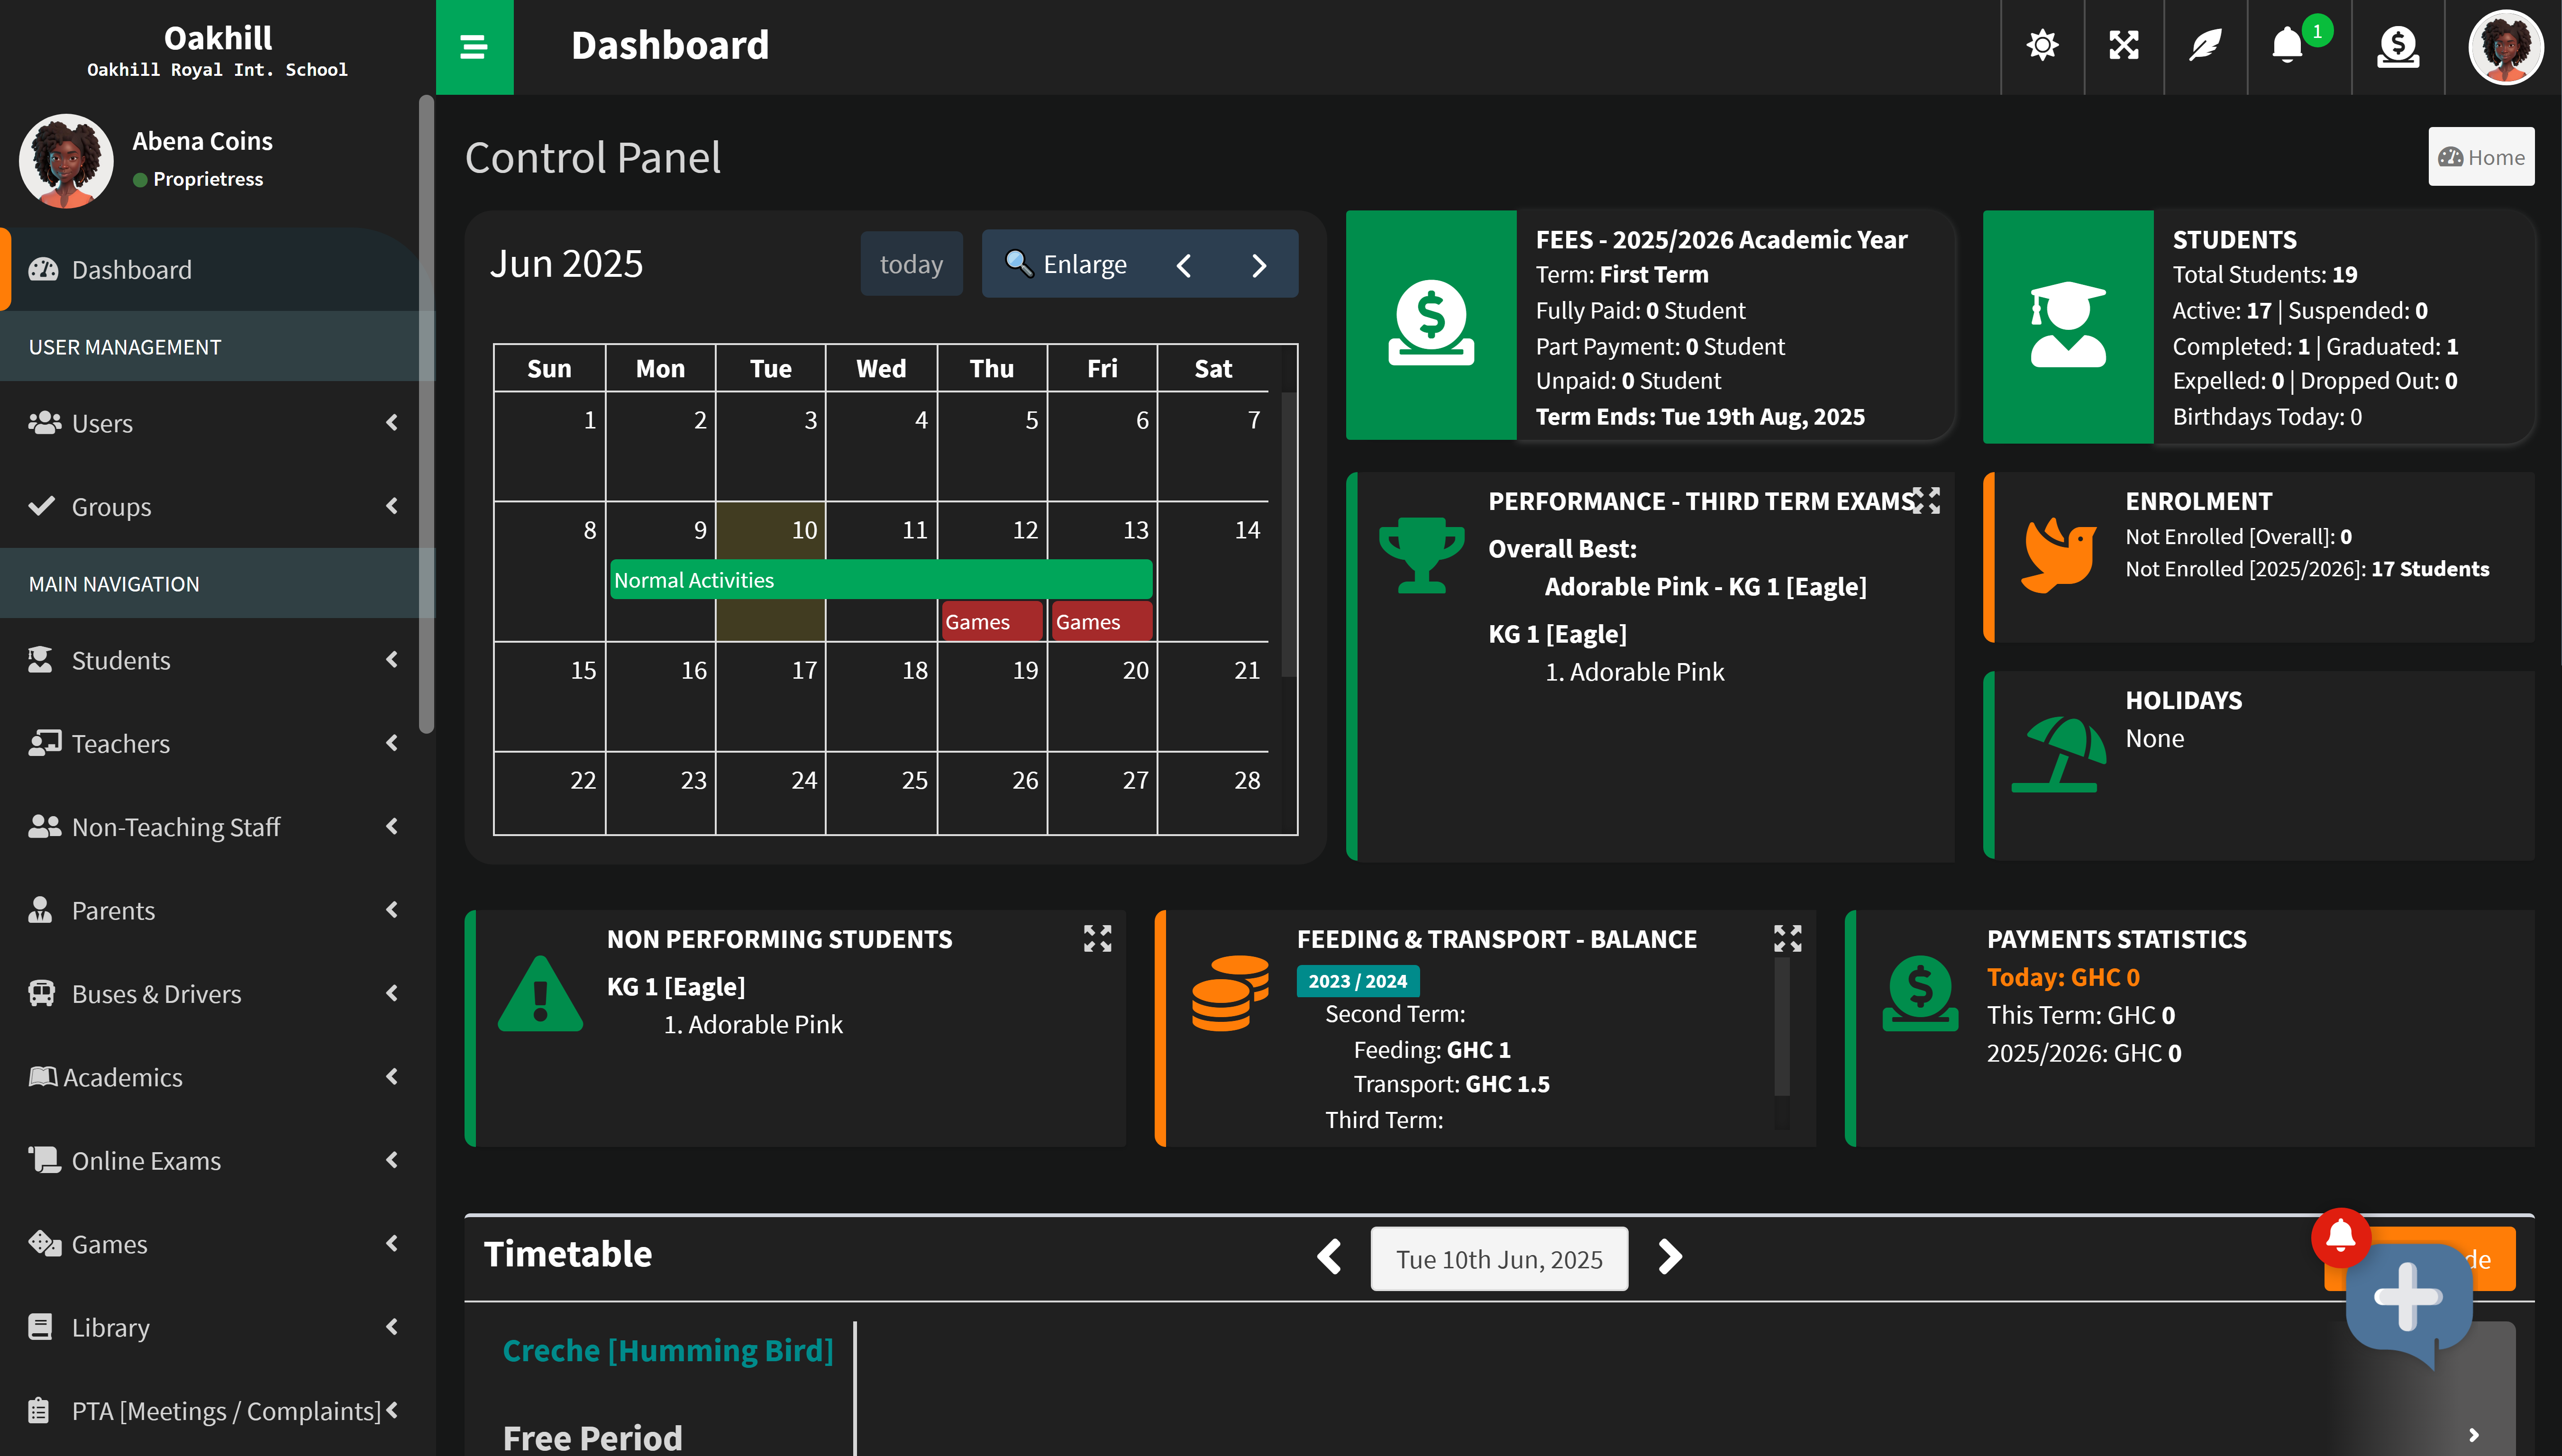
Task: Toggle fullscreen using the top bar icon
Action: coord(2124,46)
